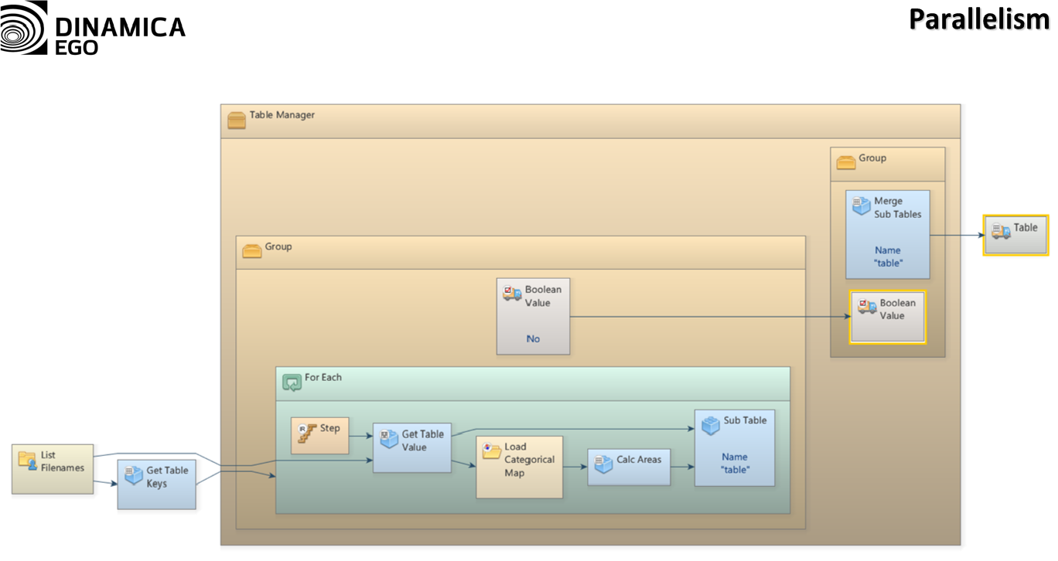Click the Sub Table cube icon

coord(710,424)
